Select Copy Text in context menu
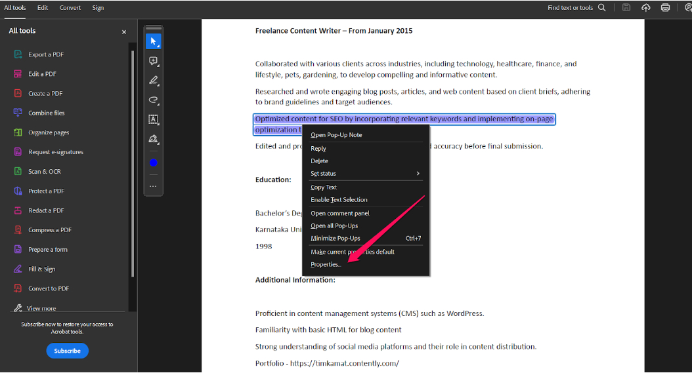Image resolution: width=692 pixels, height=373 pixels. [x=324, y=187]
